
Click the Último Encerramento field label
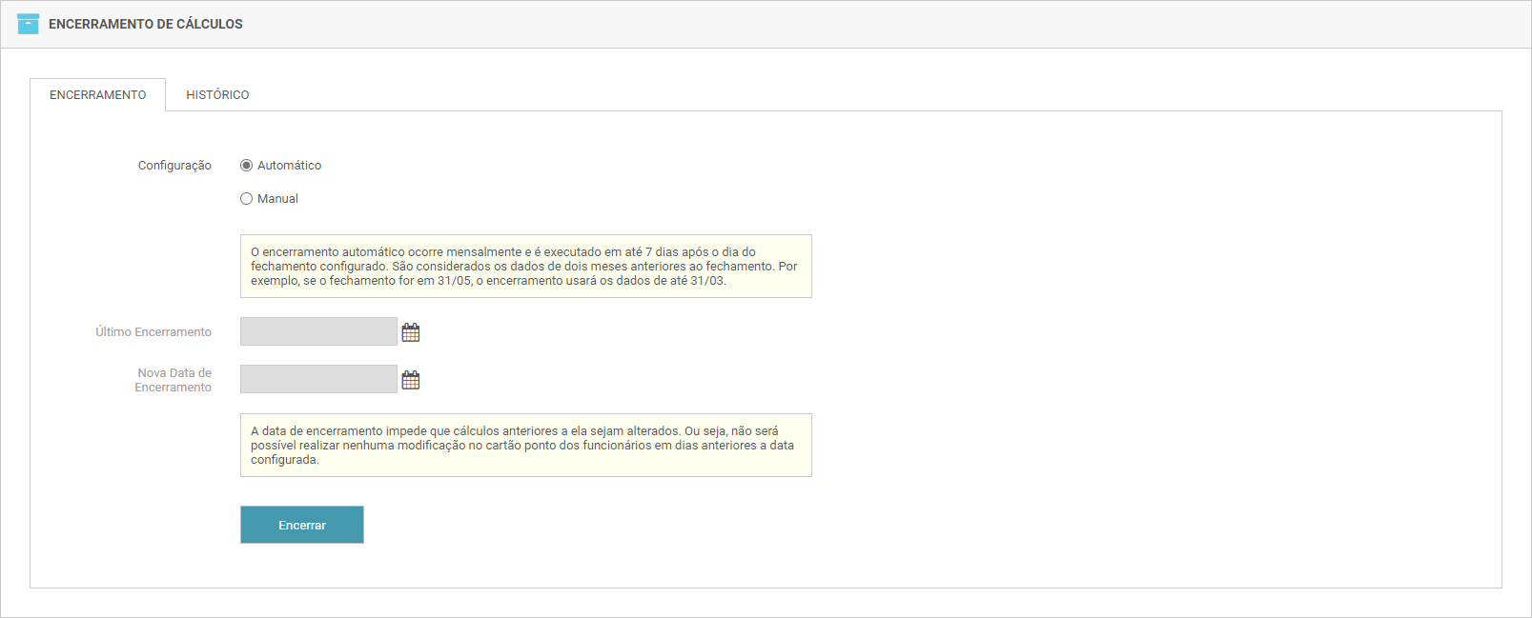click(153, 332)
